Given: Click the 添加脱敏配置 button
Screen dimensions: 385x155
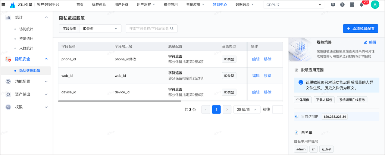Looking at the screenshot, I should click(x=360, y=29).
